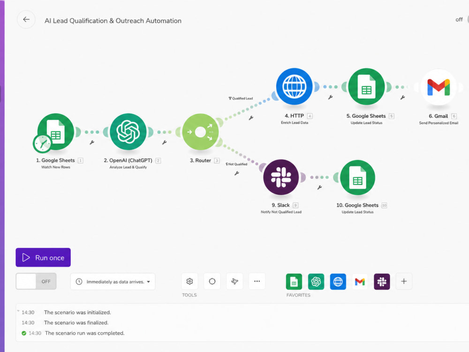Click wrench between OpenAI and Router

164,143
